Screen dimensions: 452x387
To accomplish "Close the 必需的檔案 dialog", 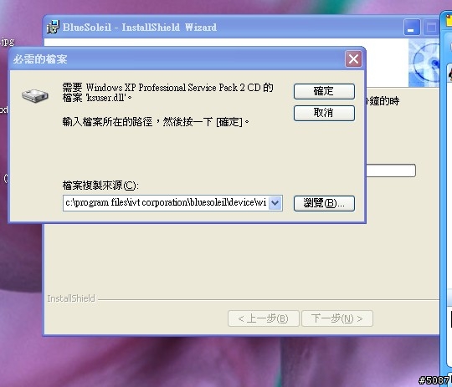I will 353,59.
